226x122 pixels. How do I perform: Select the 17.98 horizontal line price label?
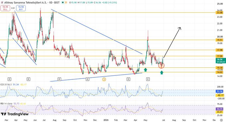[x=220, y=50]
